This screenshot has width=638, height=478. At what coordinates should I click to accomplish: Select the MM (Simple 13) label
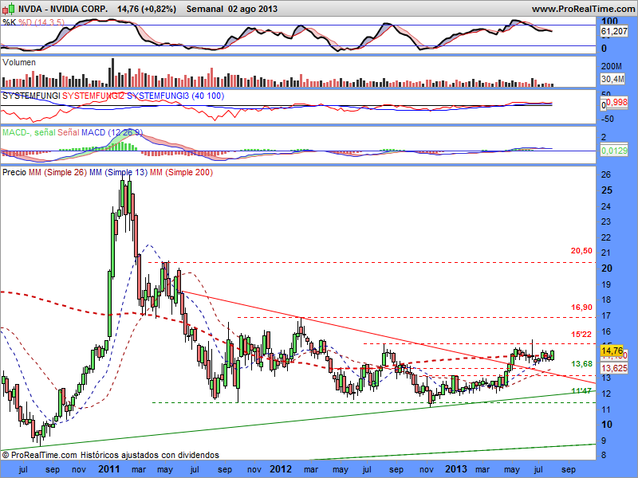coord(118,172)
